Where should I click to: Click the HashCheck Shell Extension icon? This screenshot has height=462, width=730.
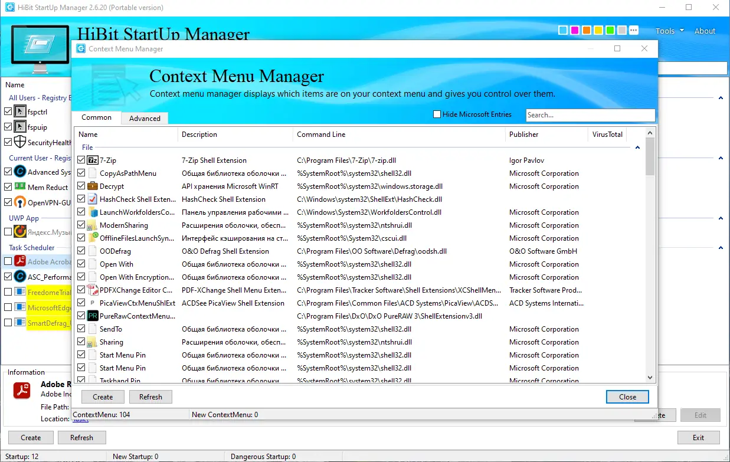93,199
